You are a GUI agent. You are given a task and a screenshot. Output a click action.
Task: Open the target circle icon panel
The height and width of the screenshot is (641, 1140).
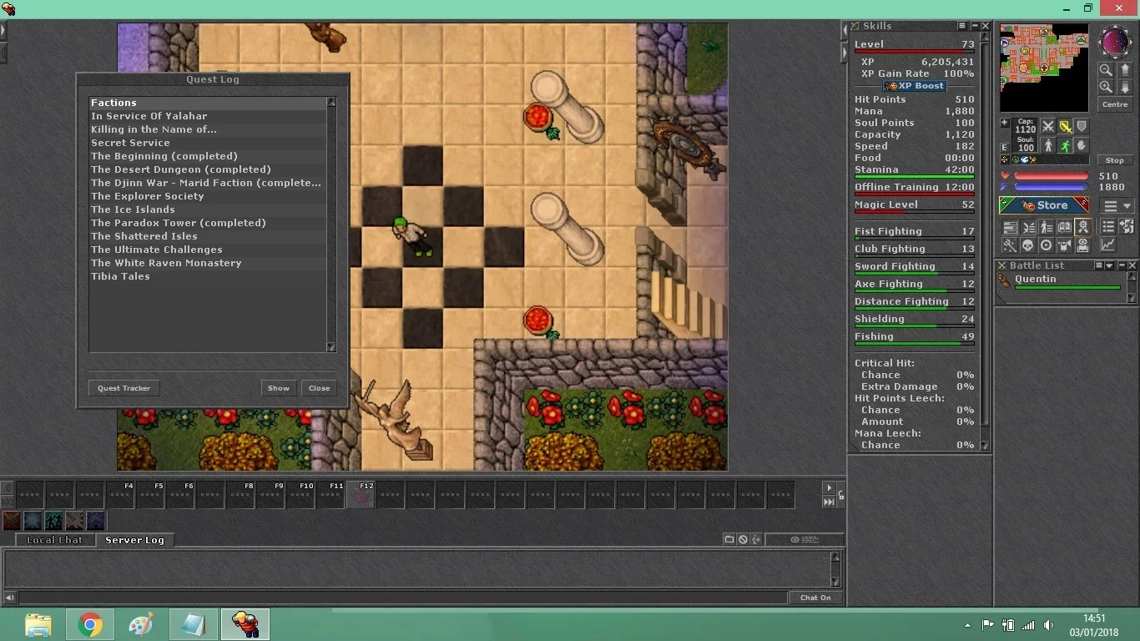tap(1046, 245)
